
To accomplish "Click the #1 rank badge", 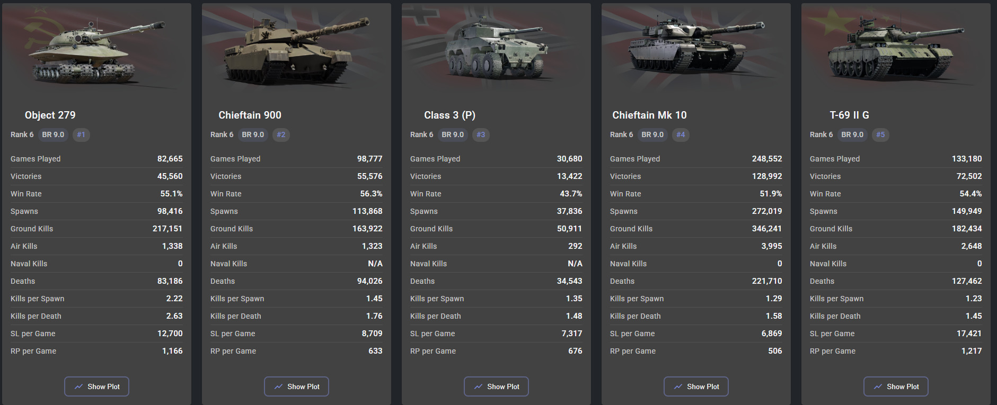I will (x=81, y=134).
